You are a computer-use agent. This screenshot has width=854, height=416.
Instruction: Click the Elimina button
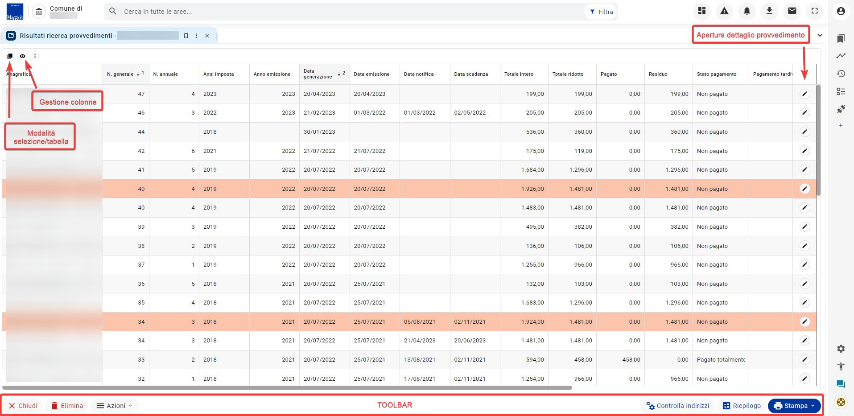pos(67,406)
